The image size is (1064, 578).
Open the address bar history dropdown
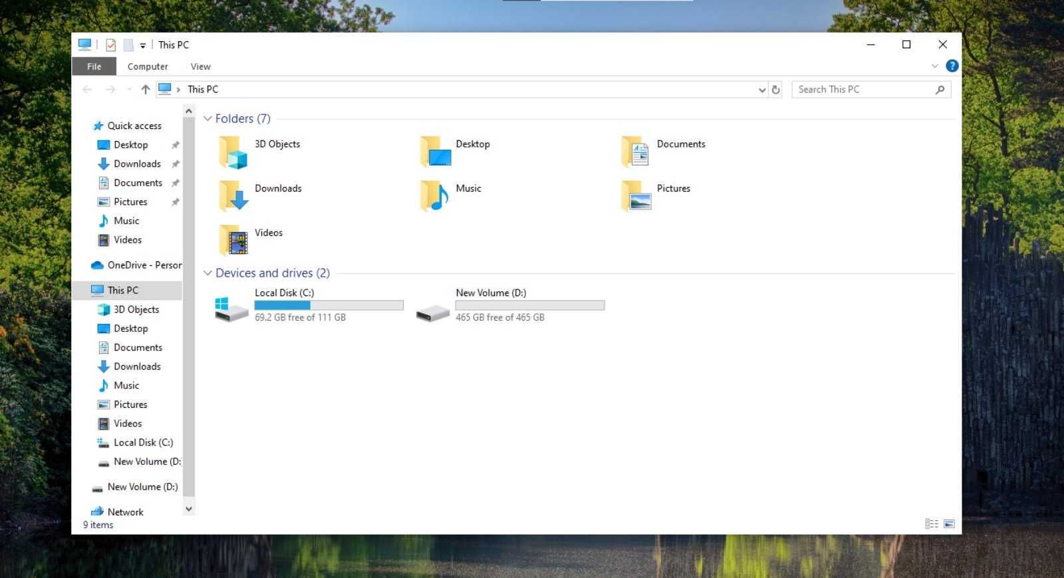click(762, 90)
